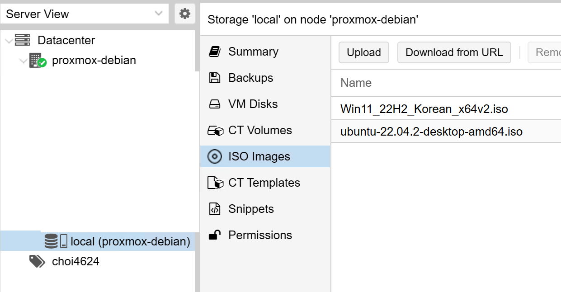Click the Snippets code file icon

point(214,209)
